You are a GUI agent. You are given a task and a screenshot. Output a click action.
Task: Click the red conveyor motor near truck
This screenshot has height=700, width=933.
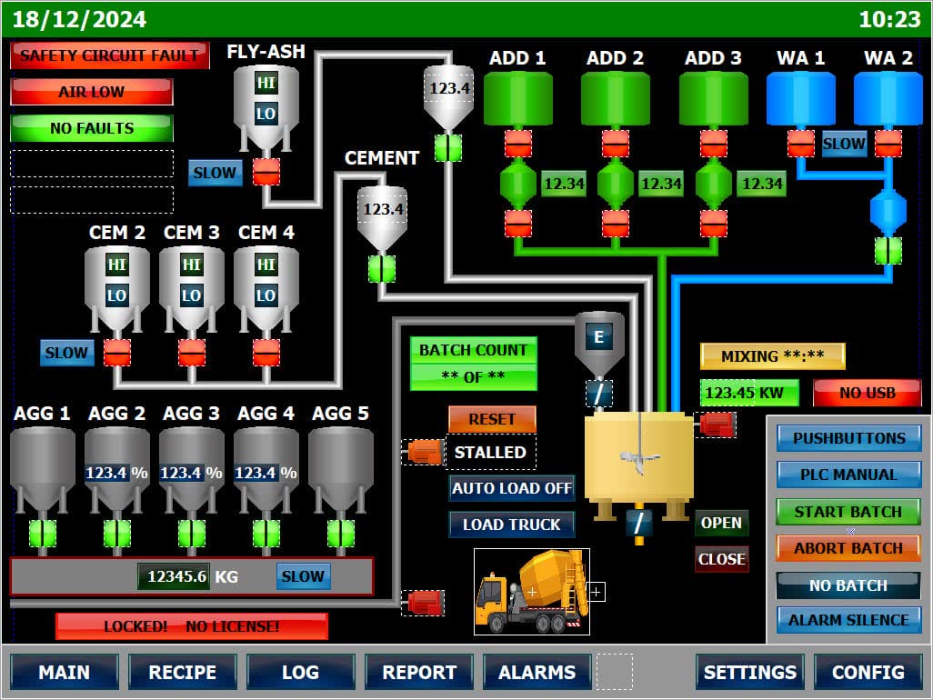(x=424, y=603)
